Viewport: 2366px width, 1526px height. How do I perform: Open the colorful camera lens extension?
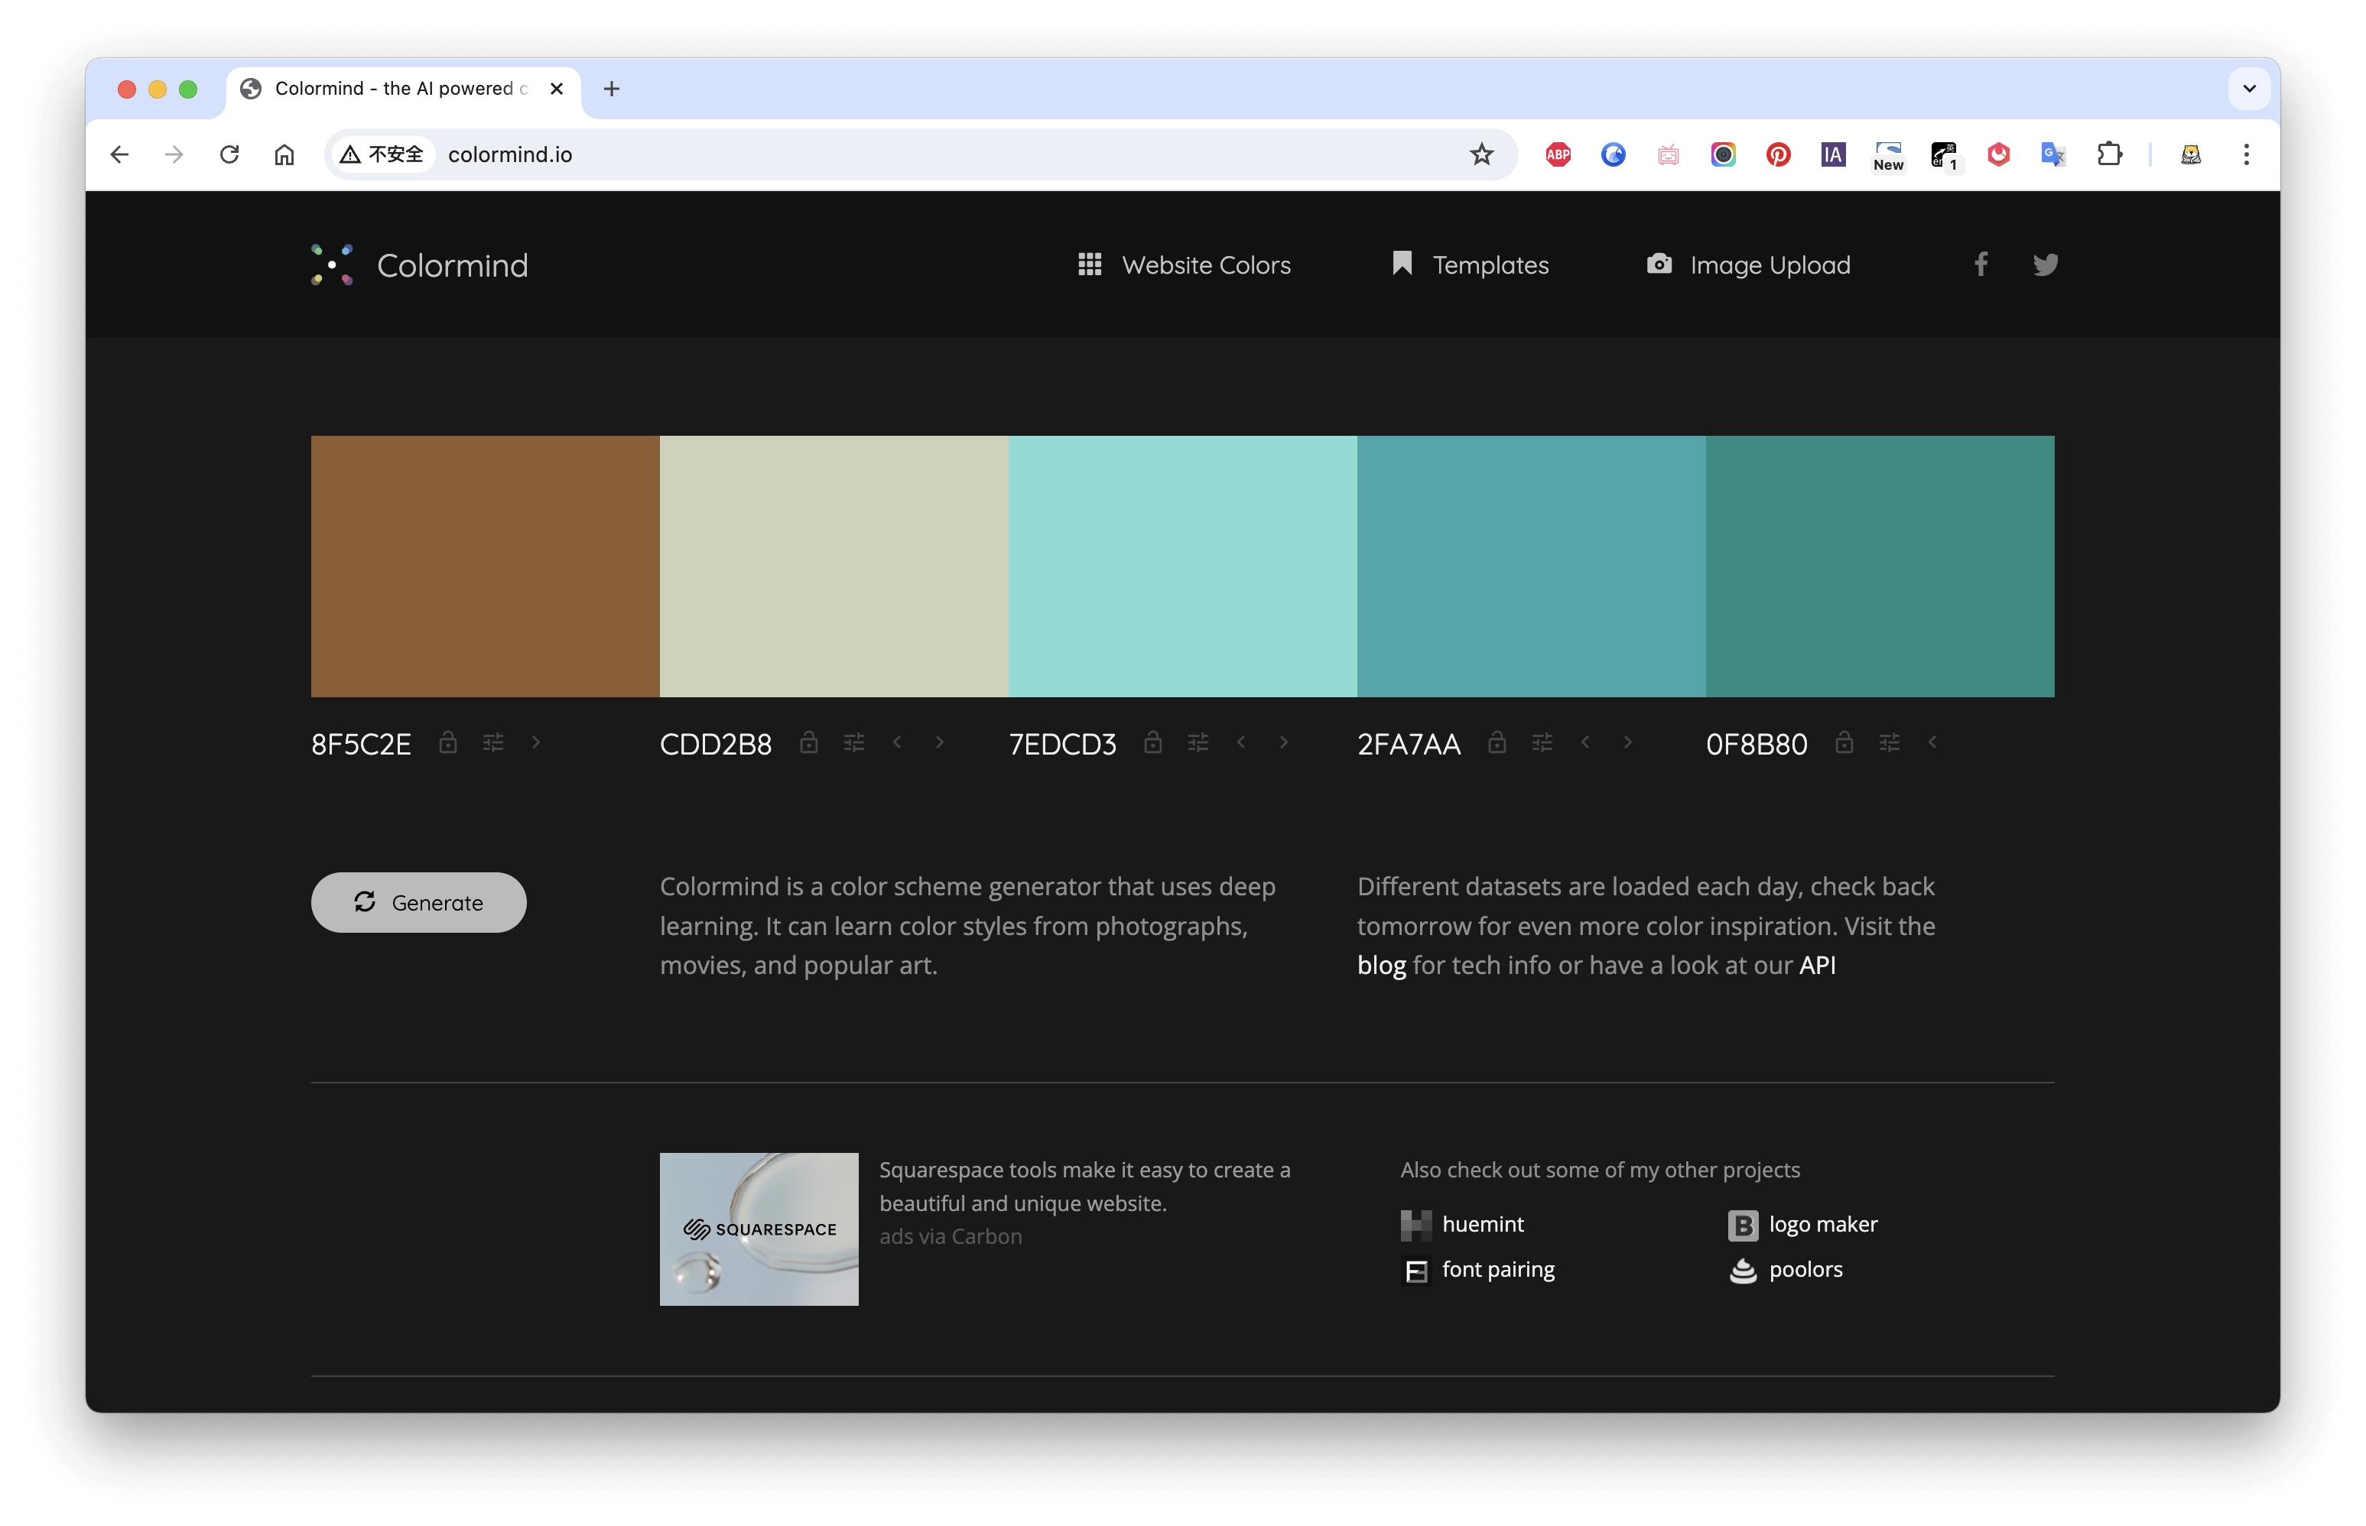pos(1723,154)
